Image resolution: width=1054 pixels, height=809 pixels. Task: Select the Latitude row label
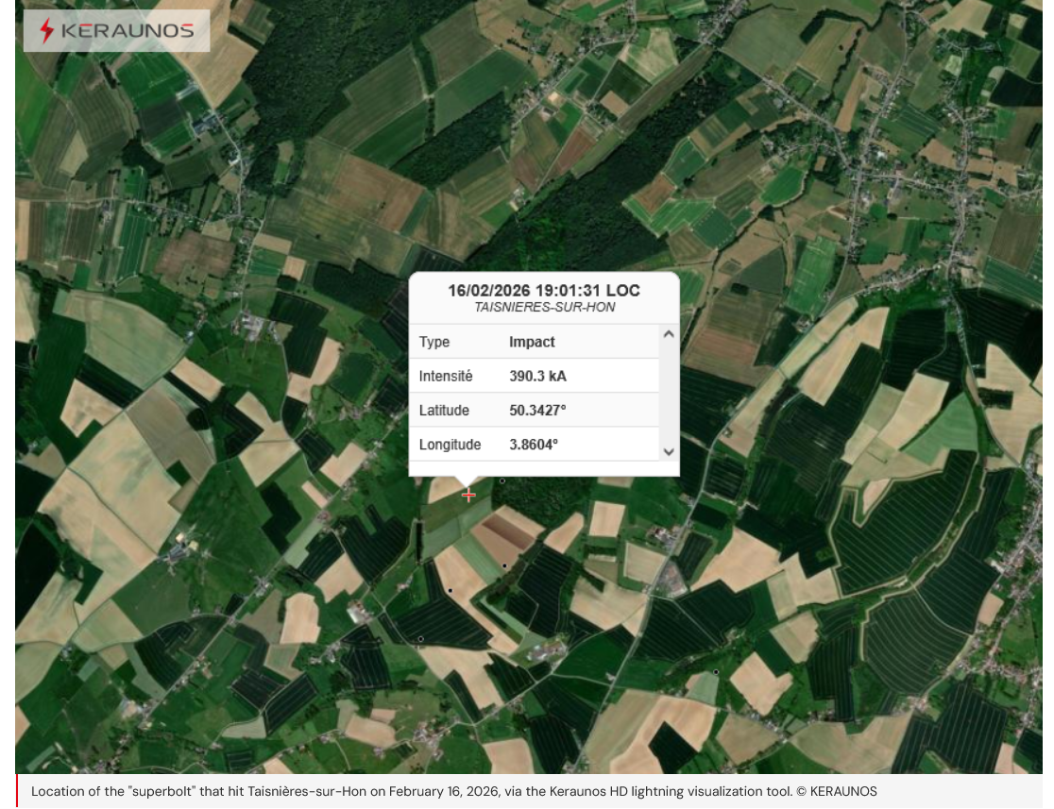[x=444, y=411]
